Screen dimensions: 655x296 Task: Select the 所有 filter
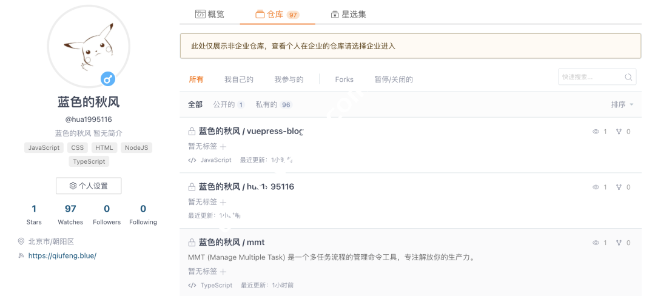click(x=196, y=79)
